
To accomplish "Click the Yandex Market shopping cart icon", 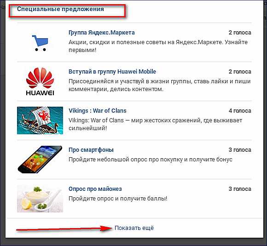I will pos(40,43).
